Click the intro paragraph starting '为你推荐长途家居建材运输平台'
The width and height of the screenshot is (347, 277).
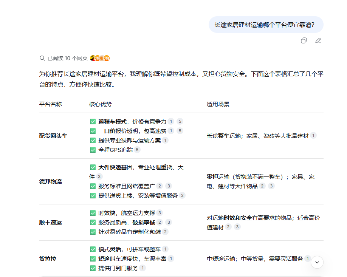coord(181,79)
